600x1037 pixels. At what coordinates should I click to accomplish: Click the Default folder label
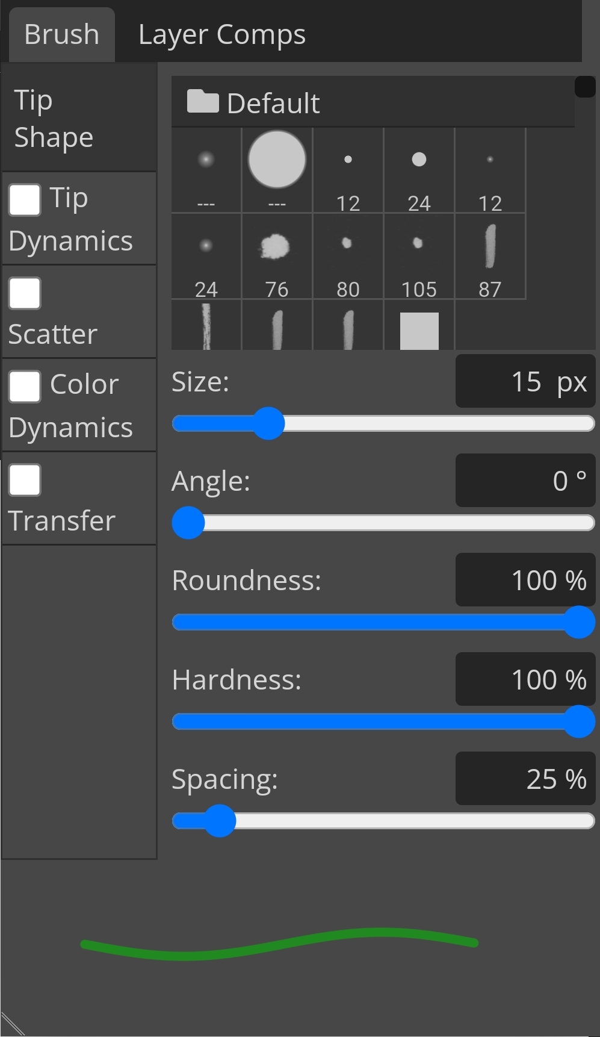tap(273, 103)
